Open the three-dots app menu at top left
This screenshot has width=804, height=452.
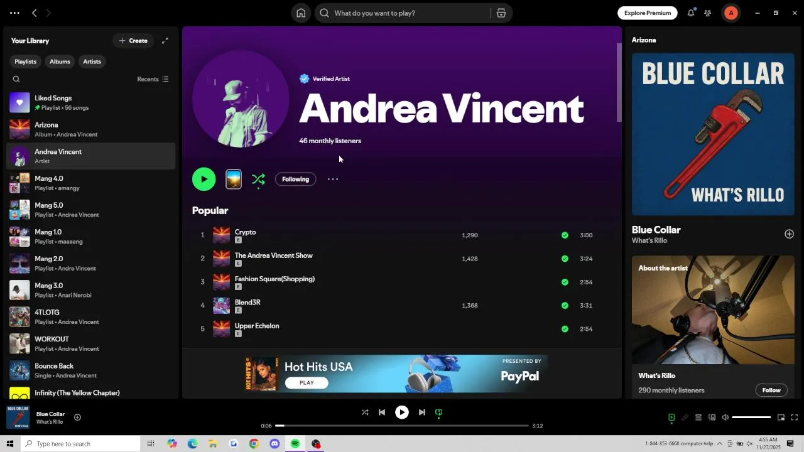14,13
